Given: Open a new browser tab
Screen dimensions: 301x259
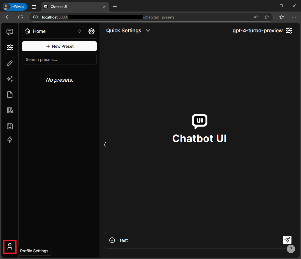Looking at the screenshot, I should tap(115, 7).
